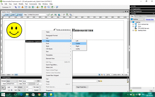This screenshot has width=155, height=97.
Task: Click the Preview in Browser globe icon
Action: point(59,15)
